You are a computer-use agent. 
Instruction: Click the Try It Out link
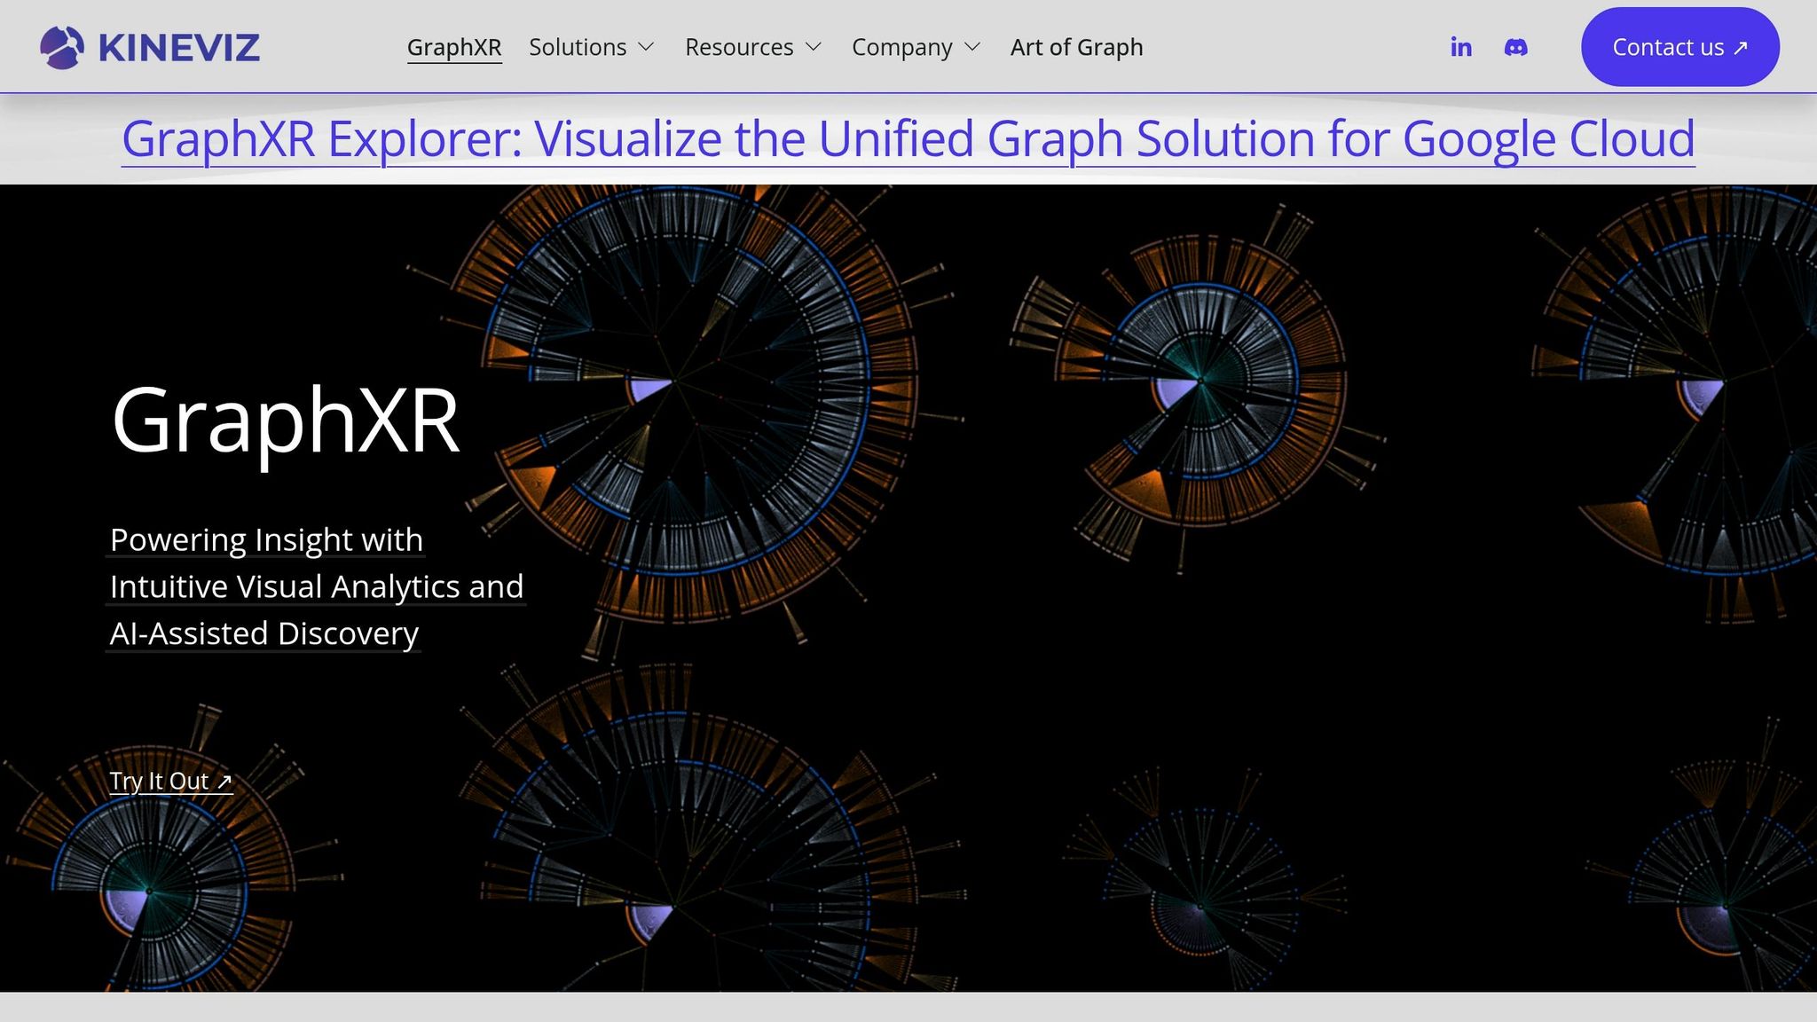coord(171,782)
